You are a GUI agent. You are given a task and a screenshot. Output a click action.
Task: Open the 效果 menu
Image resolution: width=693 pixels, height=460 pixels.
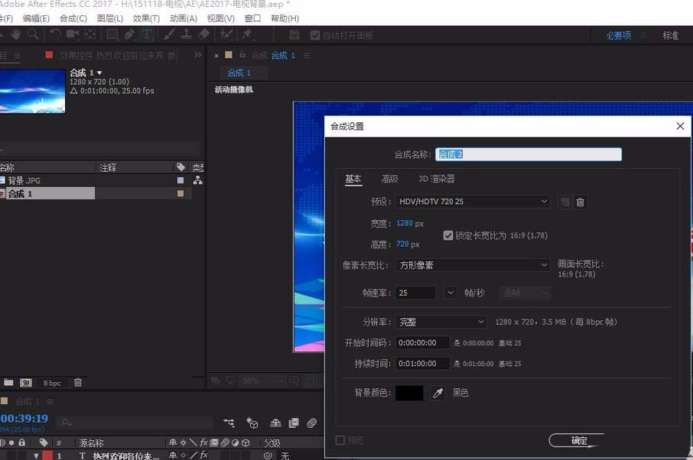(x=145, y=18)
